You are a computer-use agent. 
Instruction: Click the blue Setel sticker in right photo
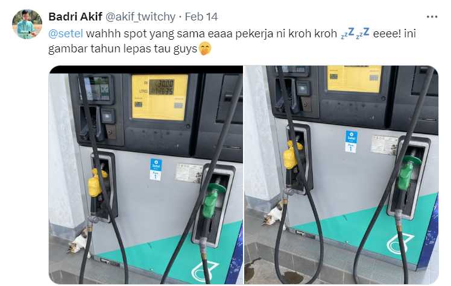(x=351, y=141)
